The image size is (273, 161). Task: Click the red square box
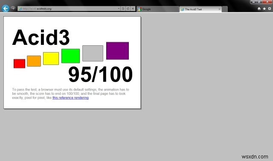(x=19, y=64)
